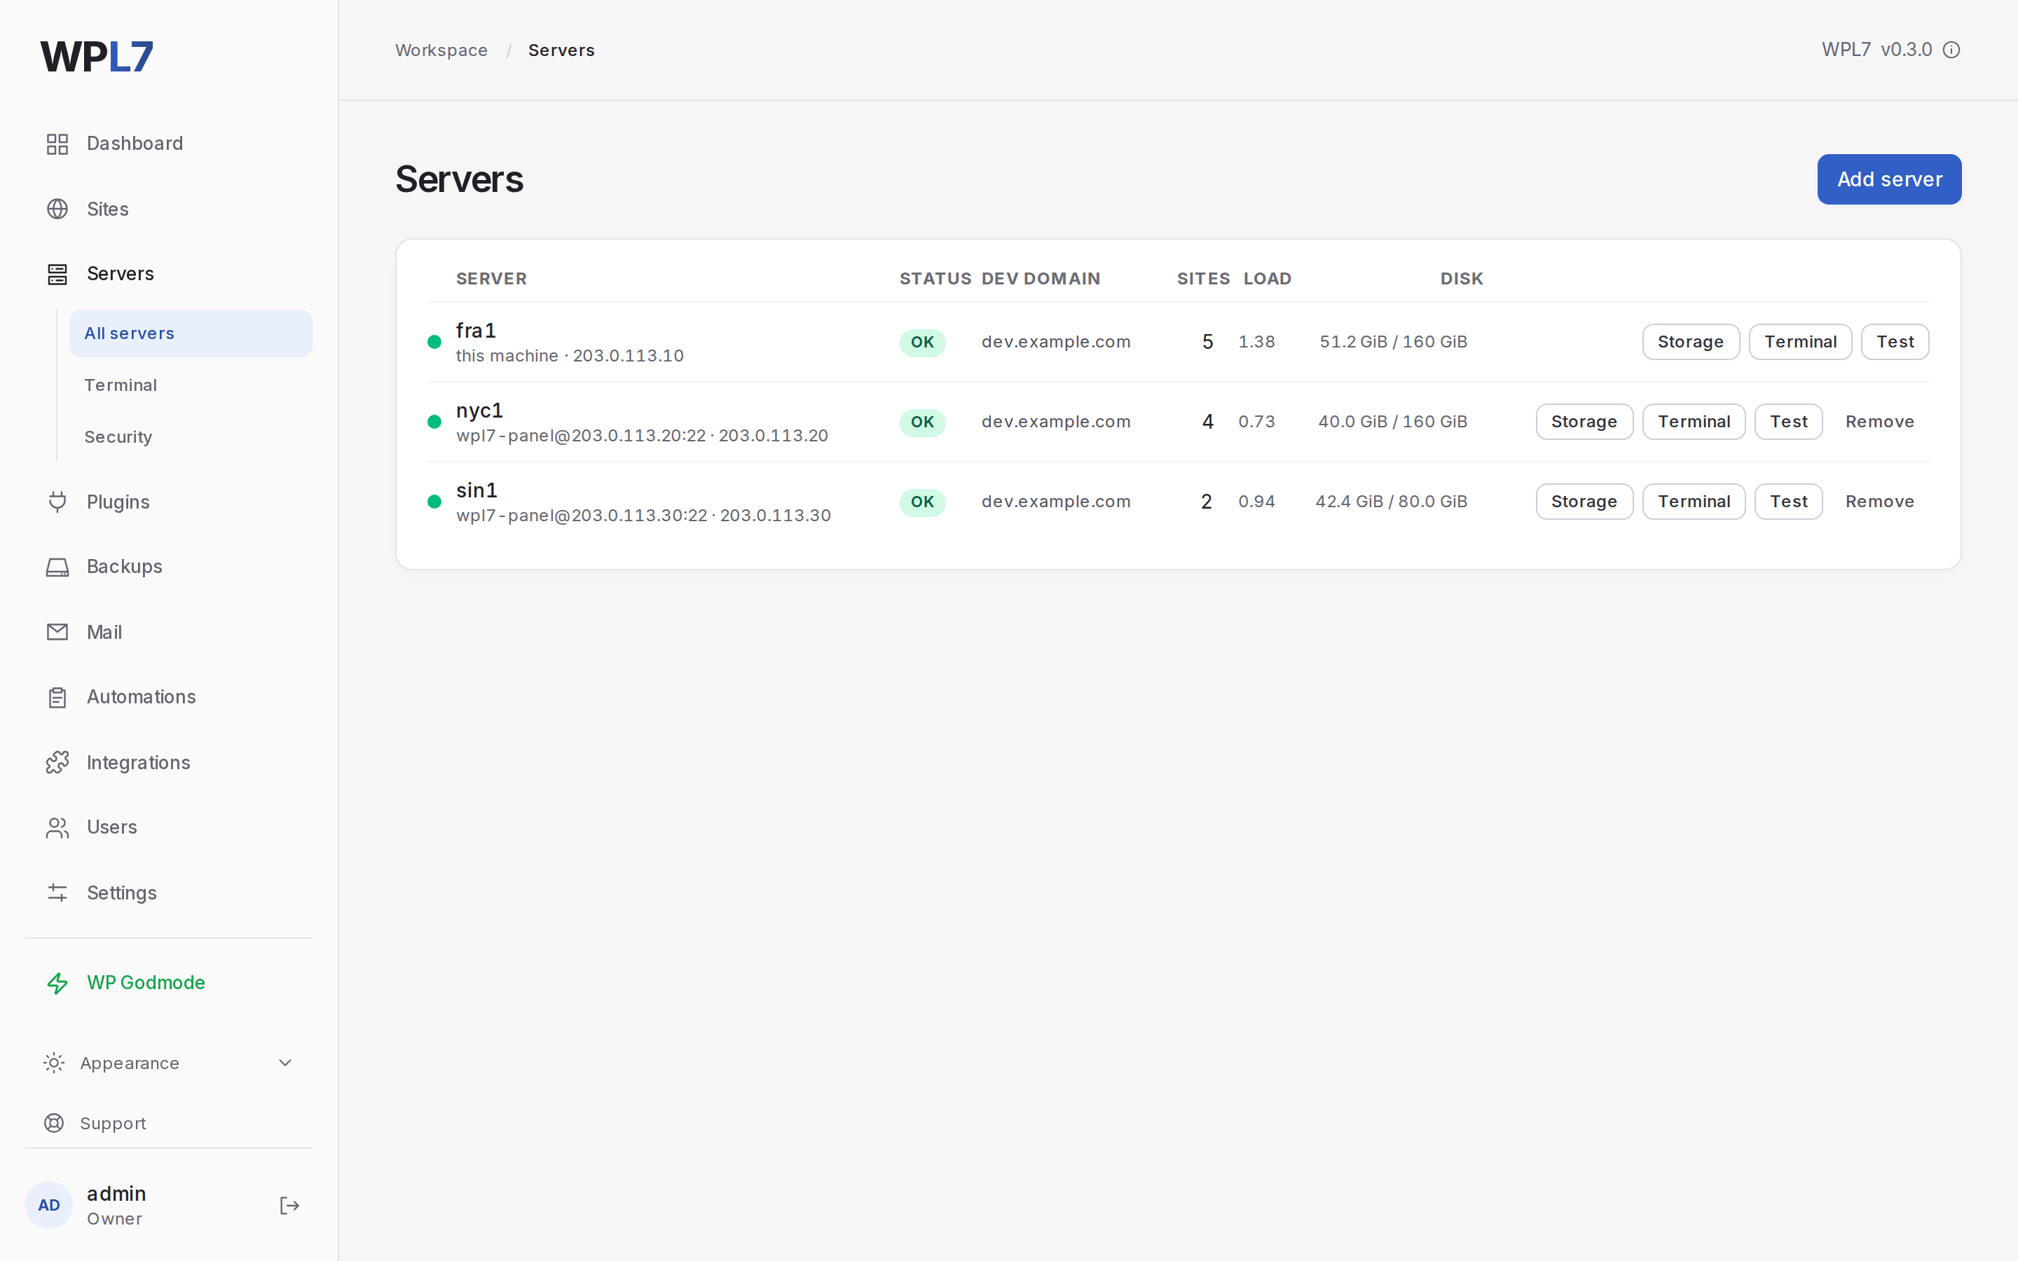
Task: Click sin1 disk value 42.4 GiB / 80.0 GiB
Action: point(1391,502)
